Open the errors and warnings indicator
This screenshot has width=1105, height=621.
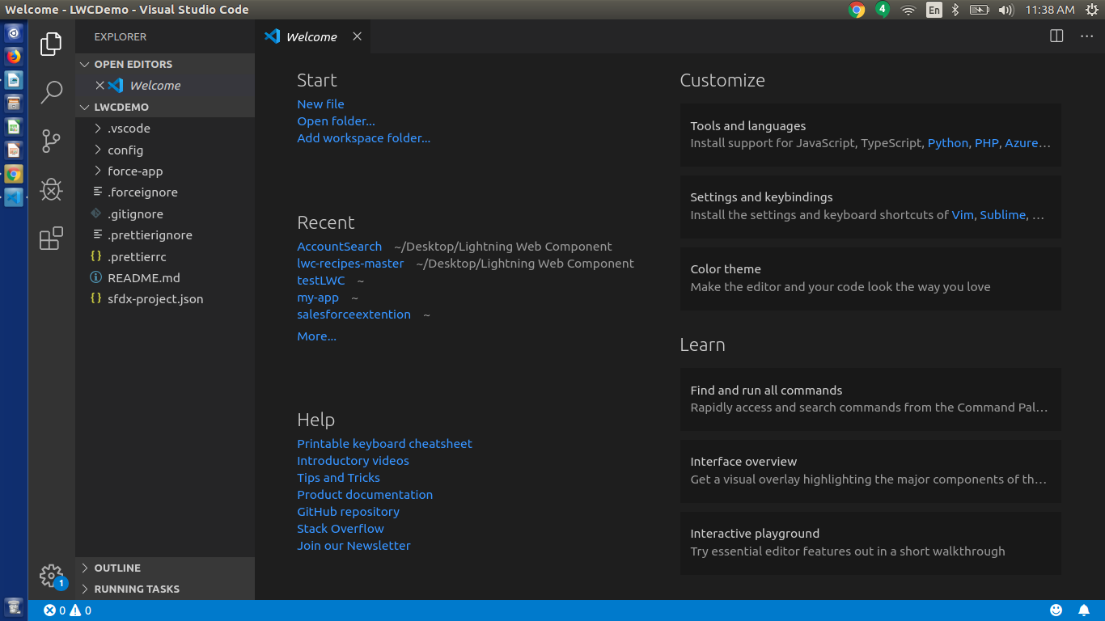click(66, 610)
